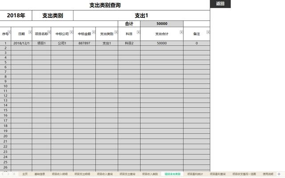Select the 2018年 year cell
This screenshot has height=178, width=285.
pos(16,16)
